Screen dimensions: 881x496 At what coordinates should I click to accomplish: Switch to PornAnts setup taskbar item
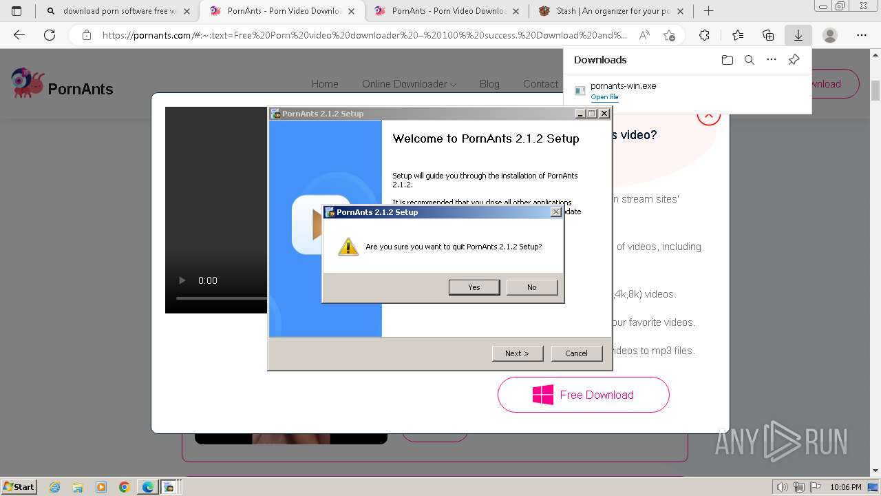coord(169,487)
